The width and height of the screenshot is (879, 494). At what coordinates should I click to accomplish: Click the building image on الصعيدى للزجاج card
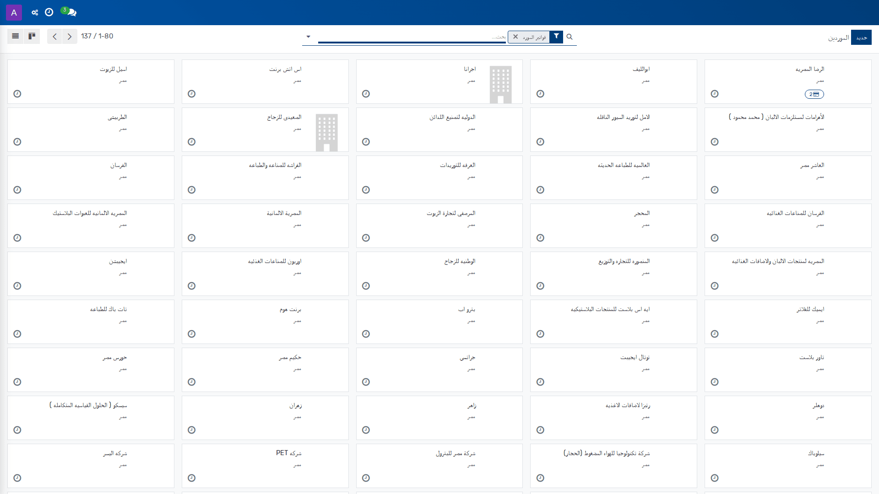[x=326, y=133]
